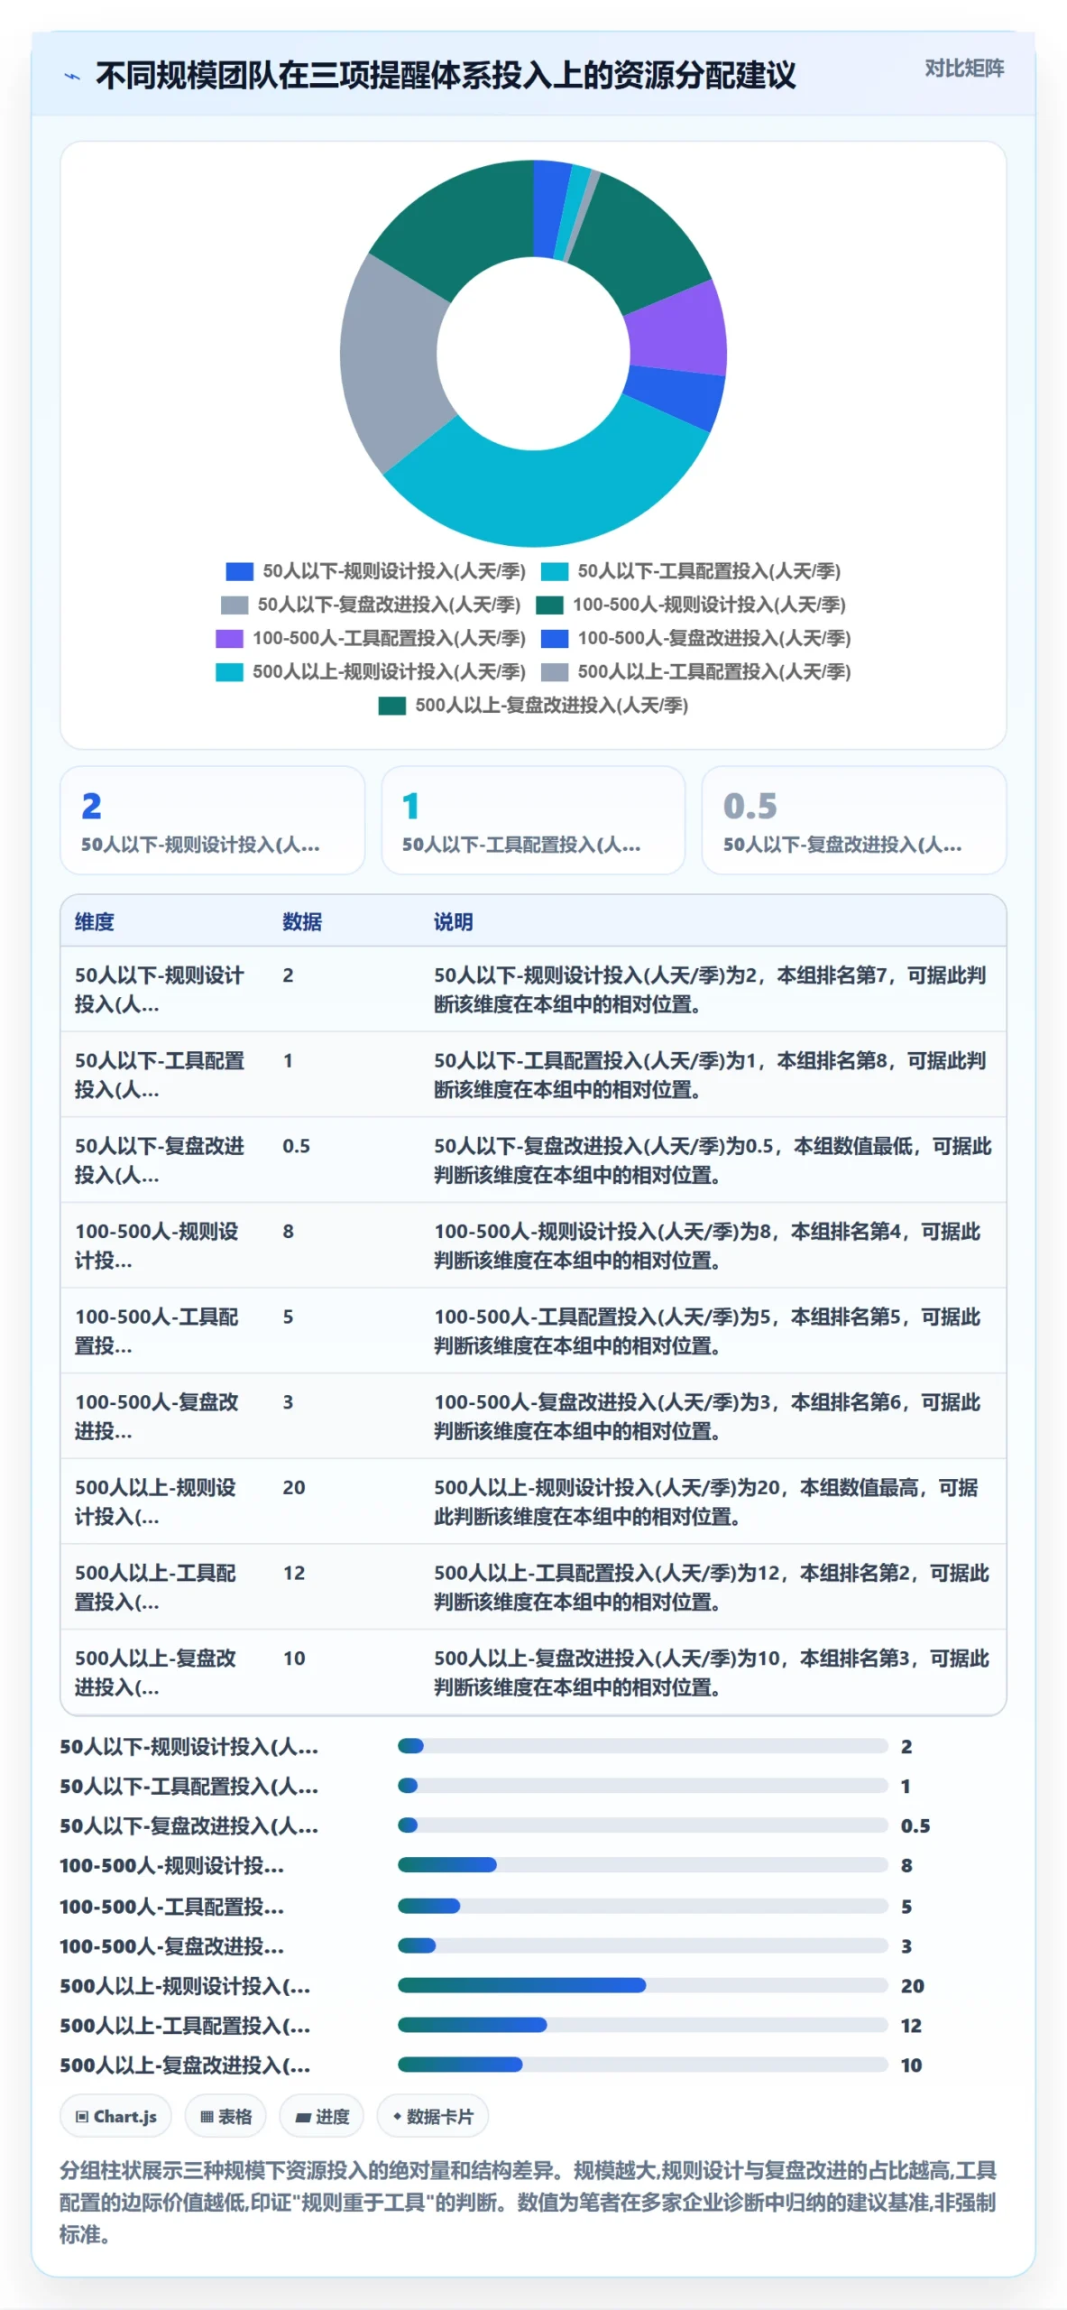Viewport: 1067px width, 2310px height.
Task: Select the Chart.js tag
Action: [x=115, y=2116]
